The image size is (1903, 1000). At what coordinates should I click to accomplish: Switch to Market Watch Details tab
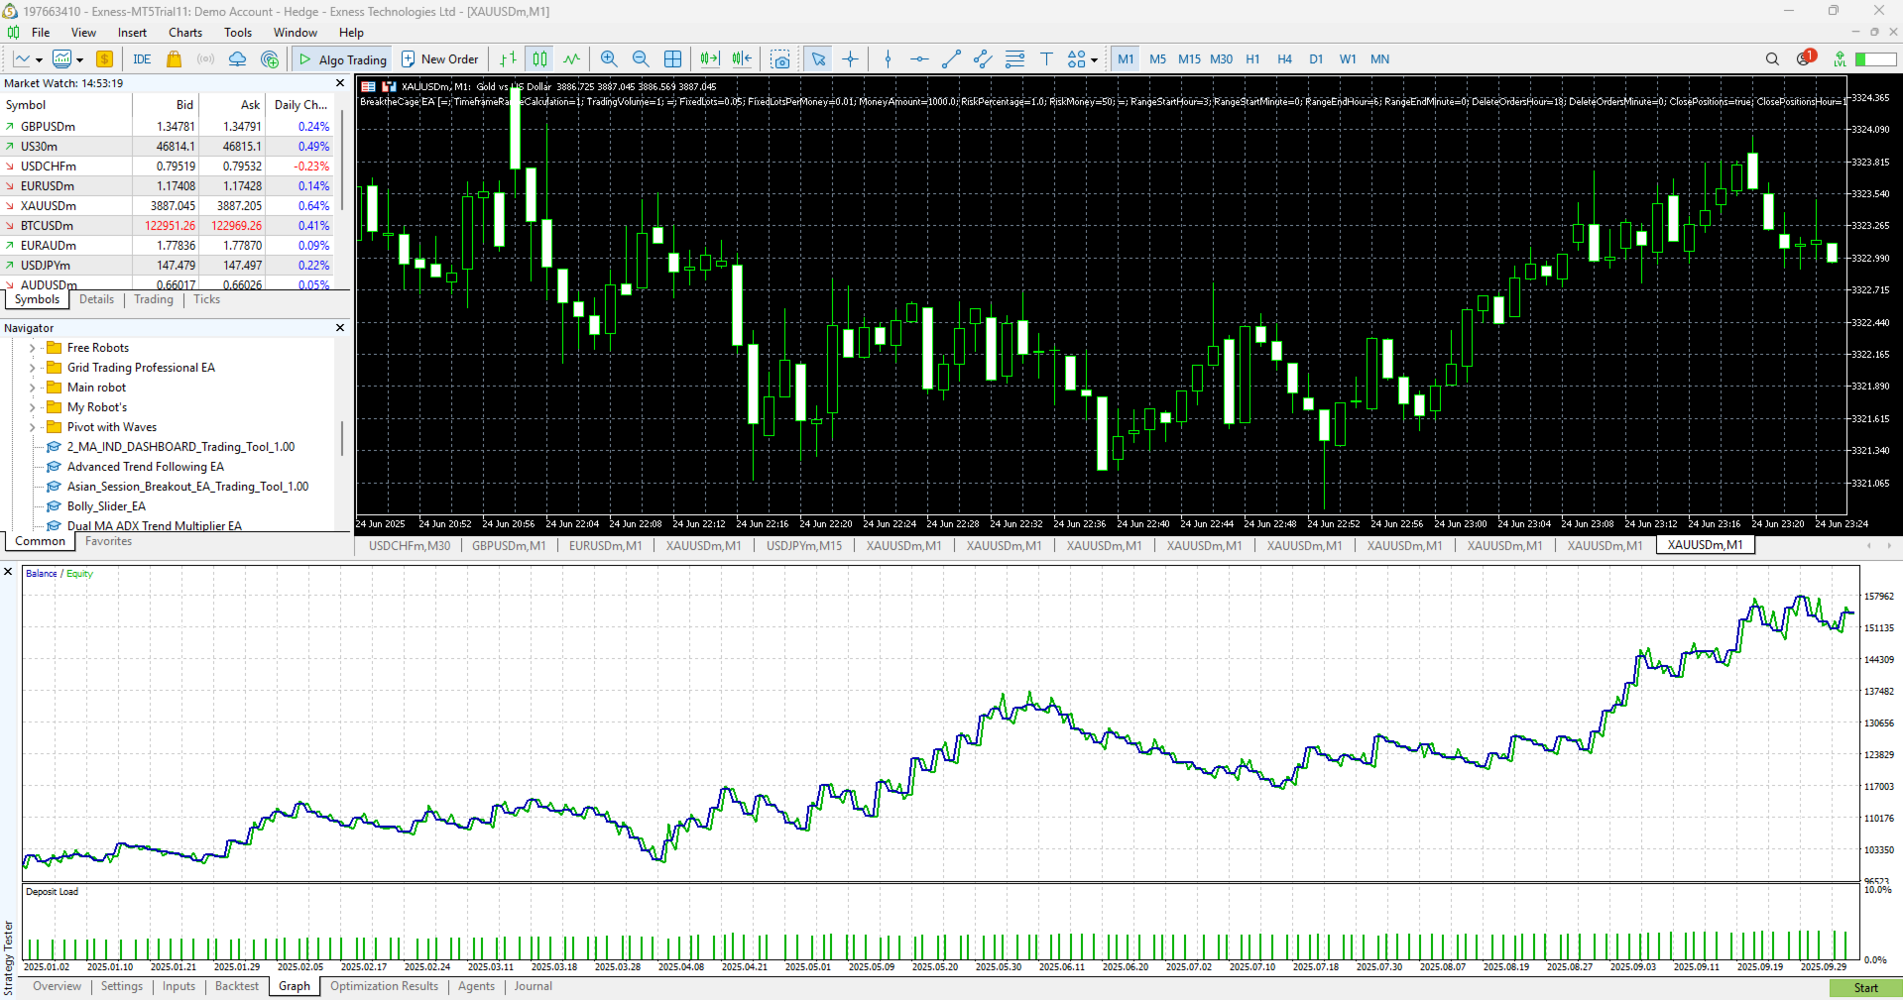(96, 299)
